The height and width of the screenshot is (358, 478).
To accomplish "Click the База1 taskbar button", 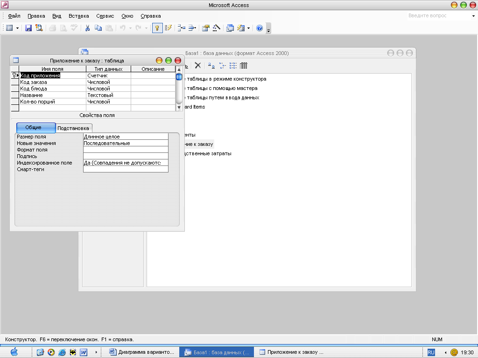I will coord(217,352).
